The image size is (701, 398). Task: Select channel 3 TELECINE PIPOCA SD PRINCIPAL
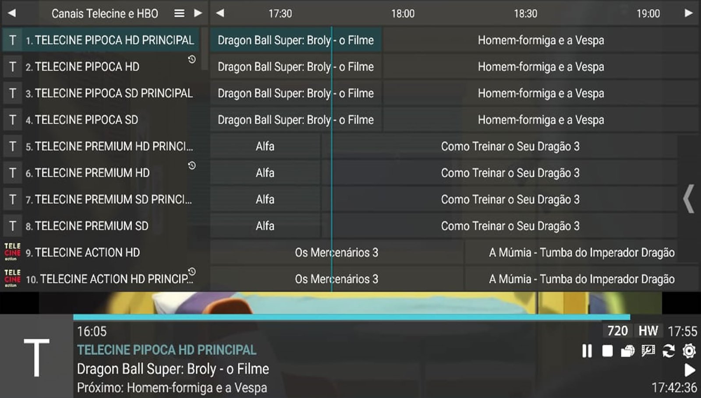(x=101, y=93)
